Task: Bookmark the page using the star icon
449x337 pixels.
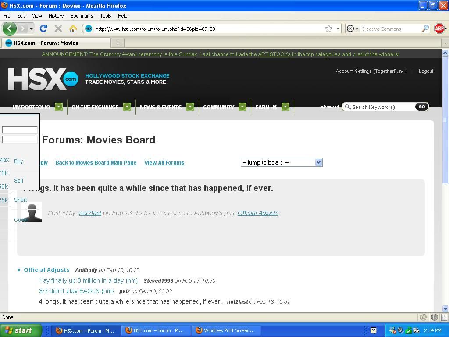Action: (328, 29)
